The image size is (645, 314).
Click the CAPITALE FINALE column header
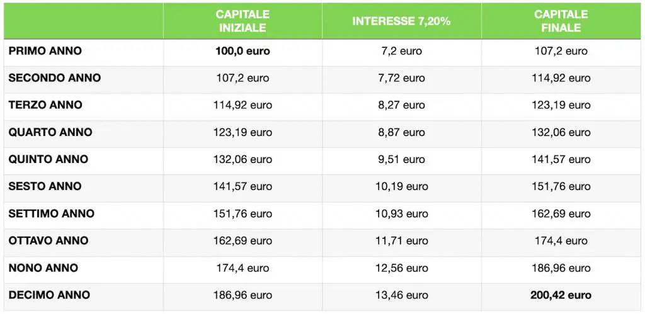pos(561,21)
